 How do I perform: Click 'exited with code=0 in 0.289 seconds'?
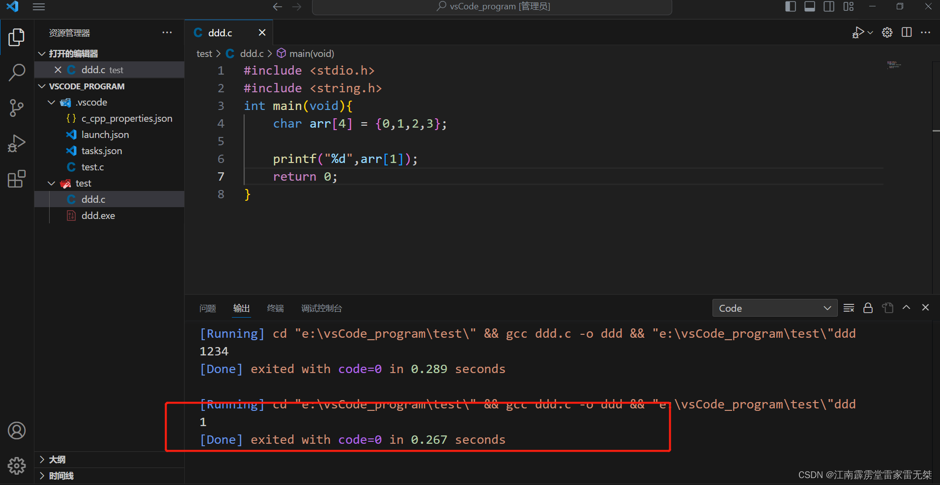[378, 369]
